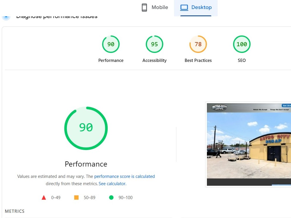The height and width of the screenshot is (218, 291).
Task: Click the large Performance heading text
Action: point(86,164)
